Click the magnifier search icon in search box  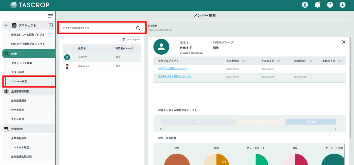[138, 28]
